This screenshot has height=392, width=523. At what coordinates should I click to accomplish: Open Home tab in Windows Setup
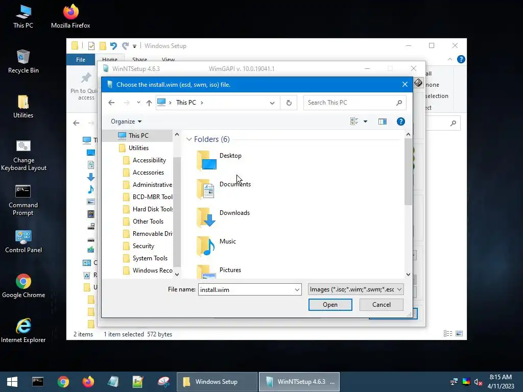tap(110, 59)
